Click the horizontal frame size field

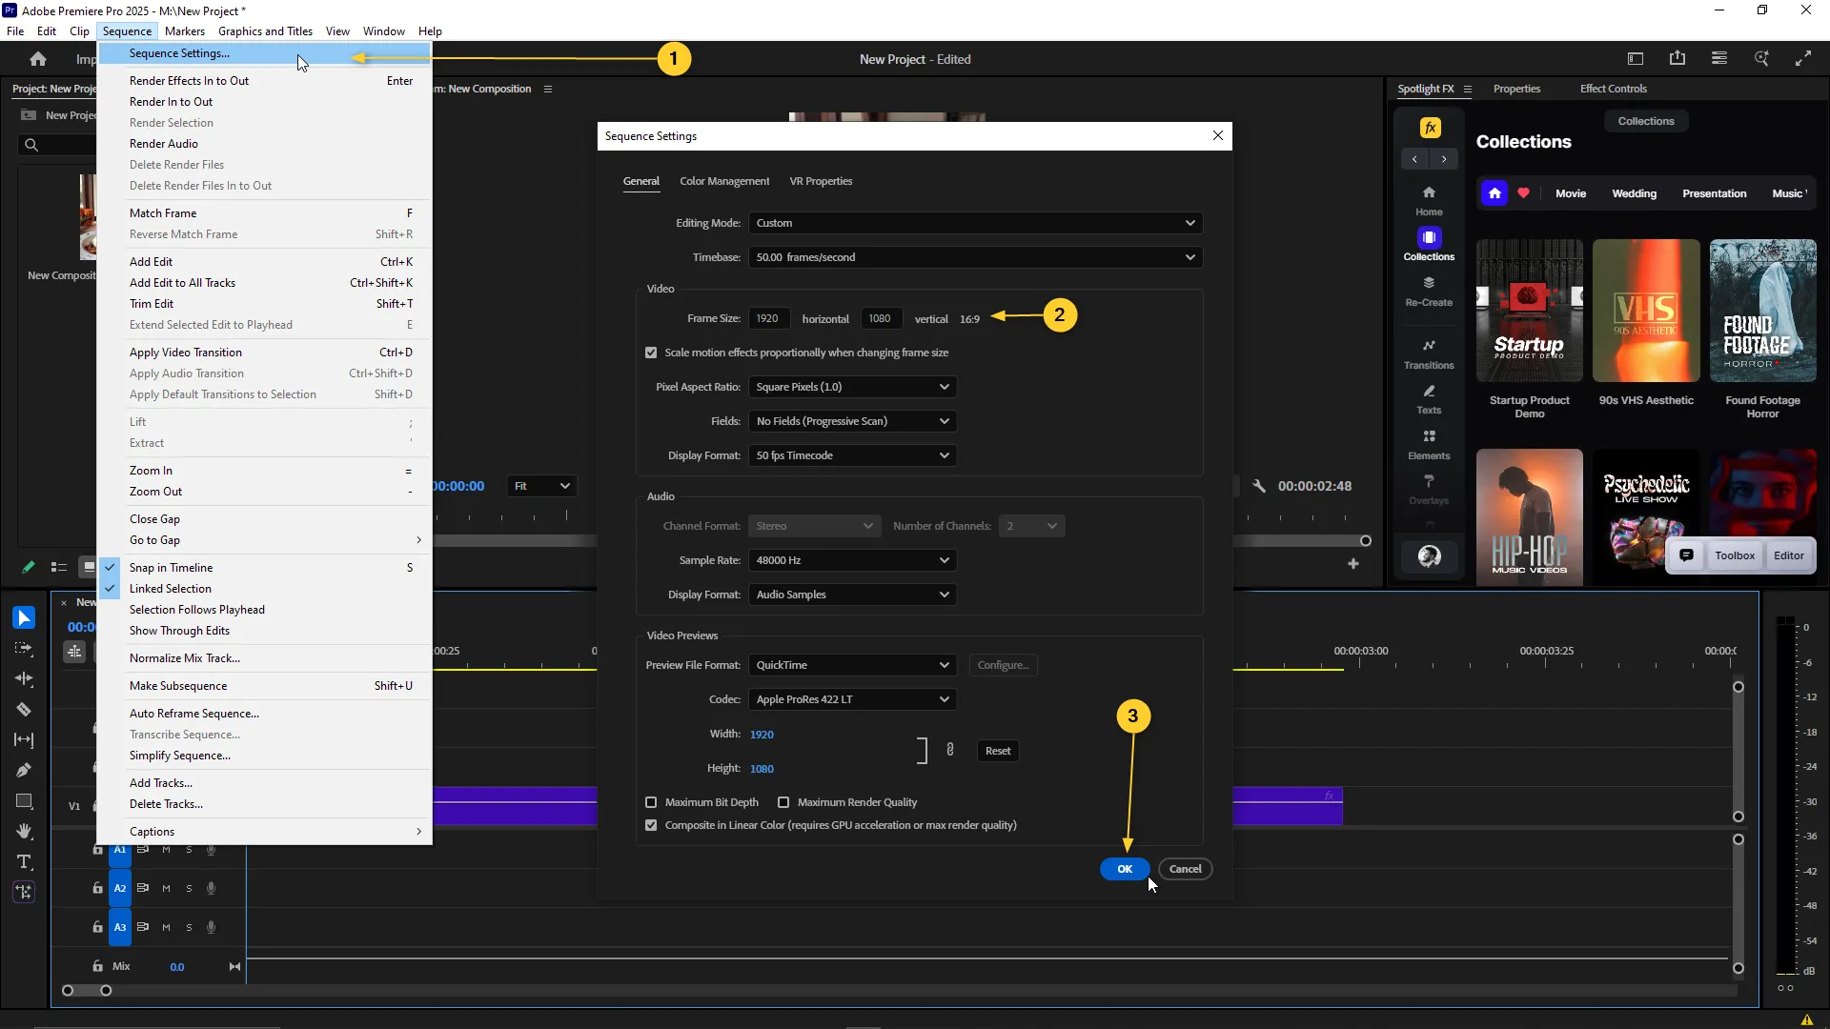[x=767, y=318]
